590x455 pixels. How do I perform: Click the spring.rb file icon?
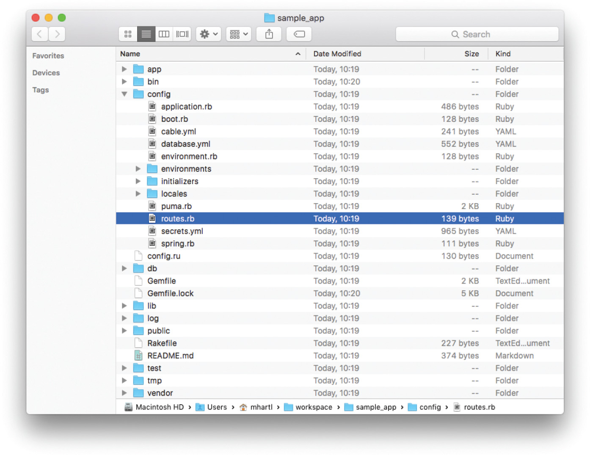coord(152,243)
